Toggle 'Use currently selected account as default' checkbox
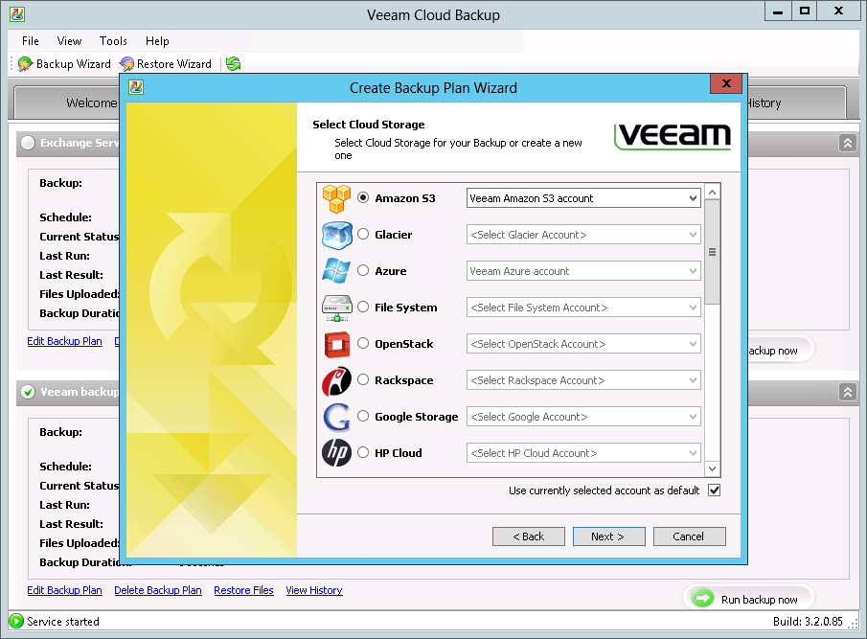The width and height of the screenshot is (867, 639). point(714,491)
